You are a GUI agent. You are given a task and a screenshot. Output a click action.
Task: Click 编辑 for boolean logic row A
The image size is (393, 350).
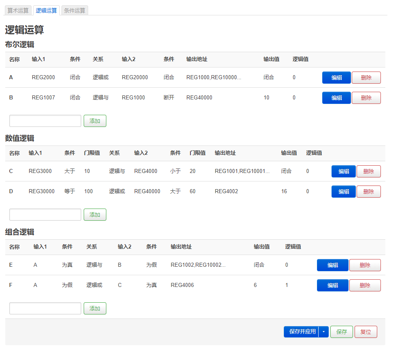click(x=336, y=78)
